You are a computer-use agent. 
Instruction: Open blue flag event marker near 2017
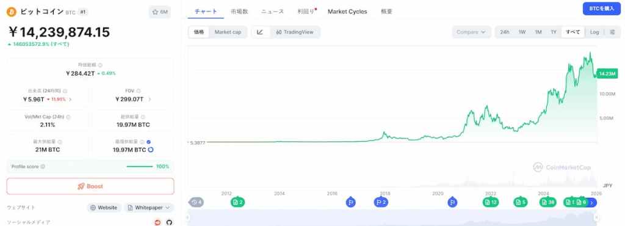point(351,202)
